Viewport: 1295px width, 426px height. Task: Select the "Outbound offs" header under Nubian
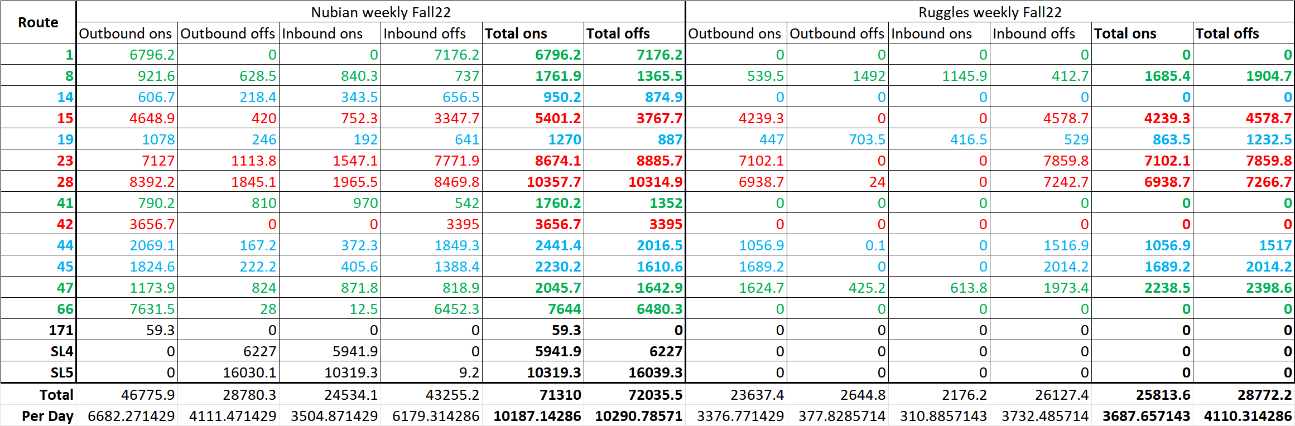click(228, 33)
